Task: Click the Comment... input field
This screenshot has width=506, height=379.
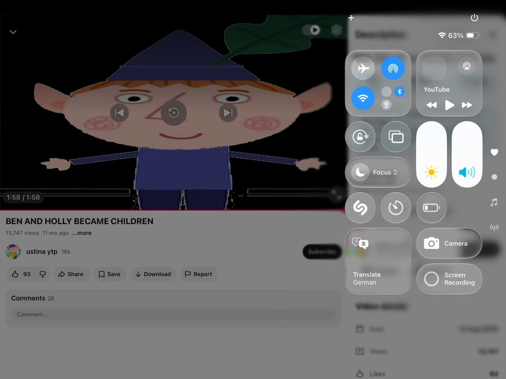Action: (x=173, y=315)
